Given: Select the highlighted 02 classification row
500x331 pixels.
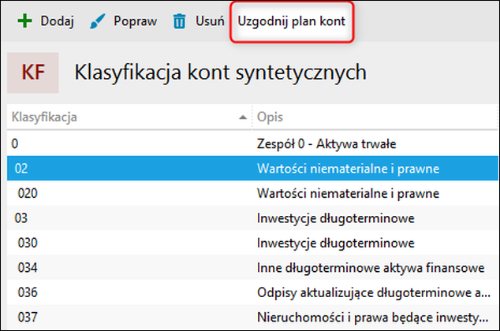Looking at the screenshot, I should pos(252,168).
